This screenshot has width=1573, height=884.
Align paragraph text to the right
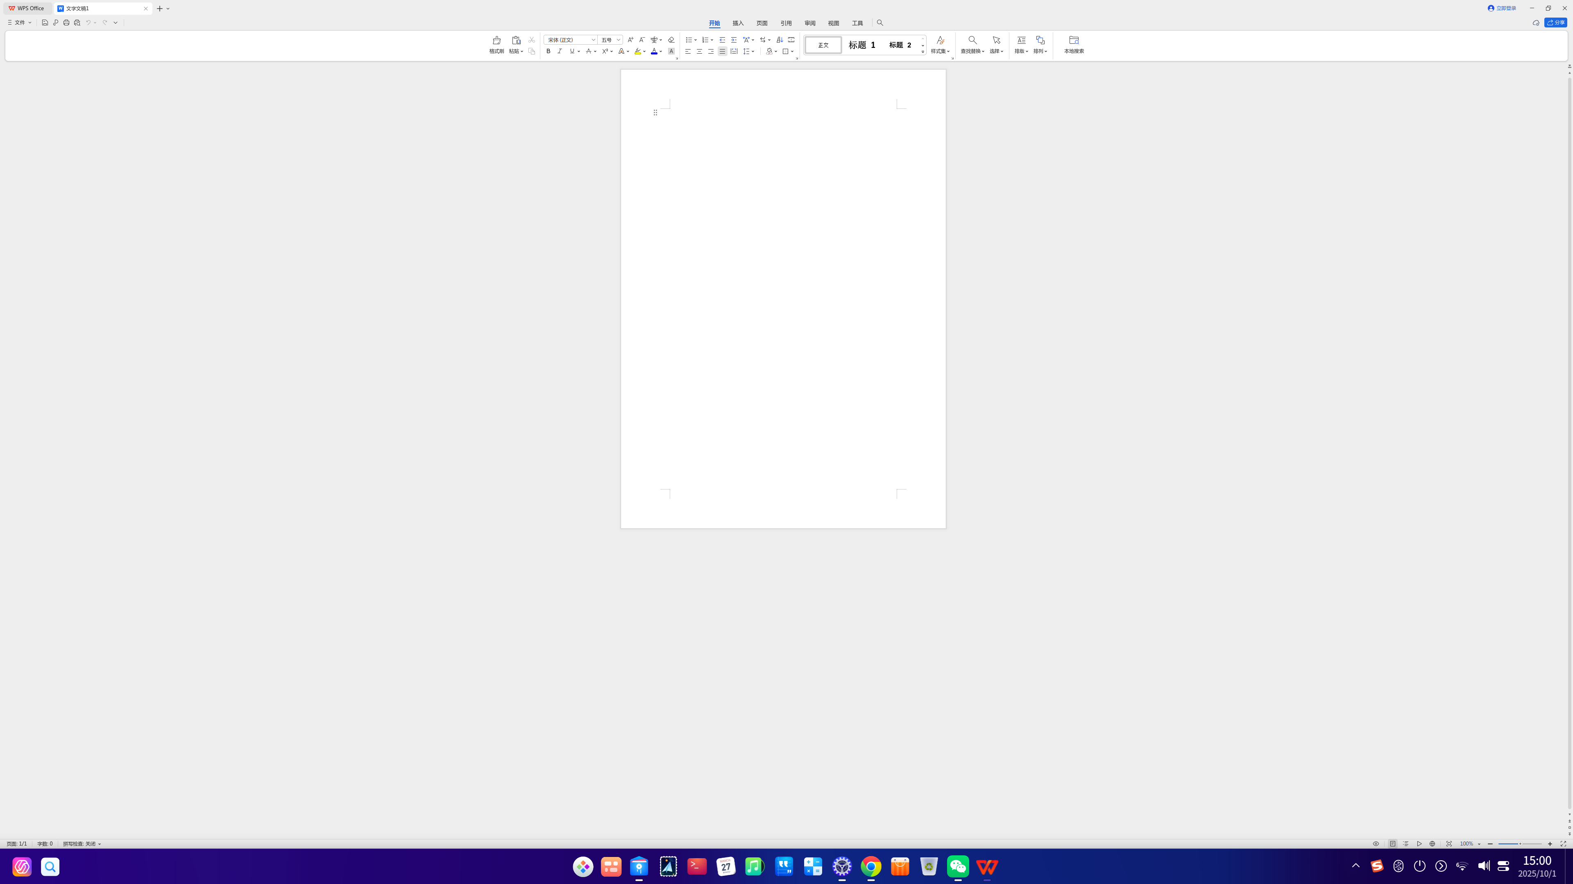(x=711, y=51)
